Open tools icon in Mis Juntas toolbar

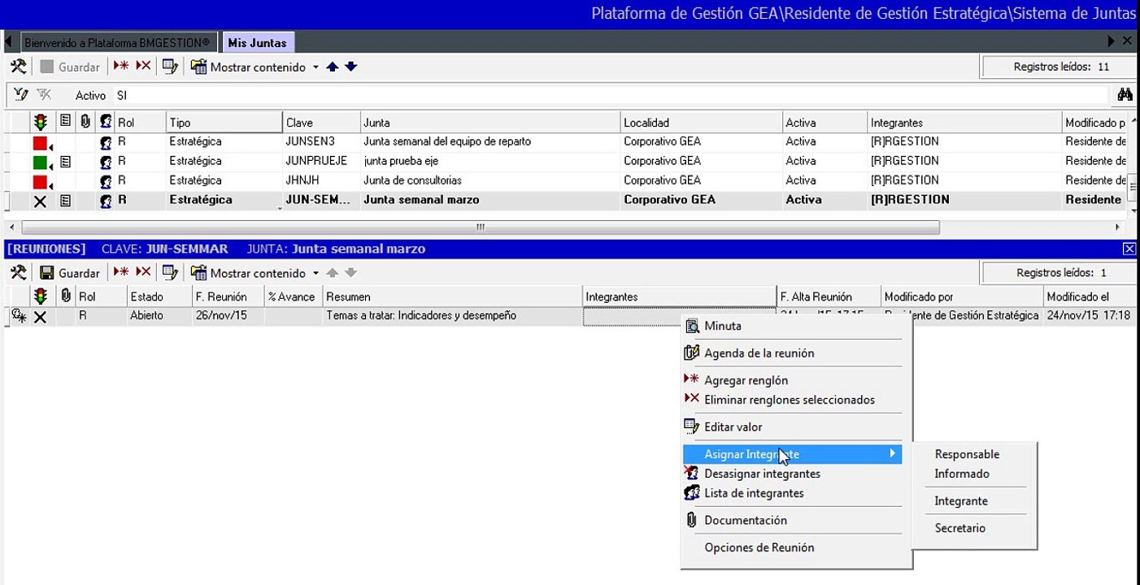point(18,67)
